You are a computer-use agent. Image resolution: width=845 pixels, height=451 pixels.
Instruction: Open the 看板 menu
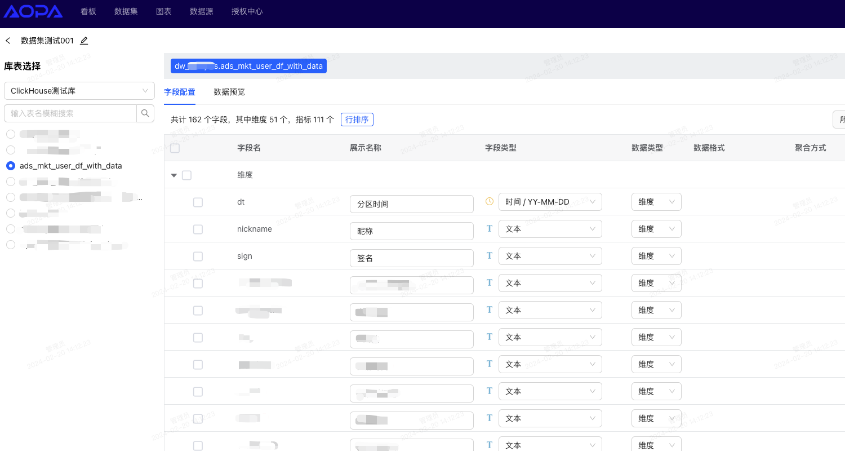(x=88, y=11)
